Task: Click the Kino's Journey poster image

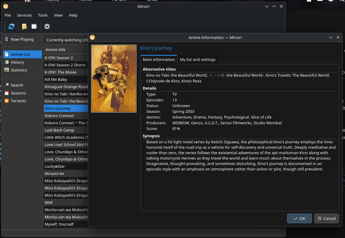Action: 114,78
